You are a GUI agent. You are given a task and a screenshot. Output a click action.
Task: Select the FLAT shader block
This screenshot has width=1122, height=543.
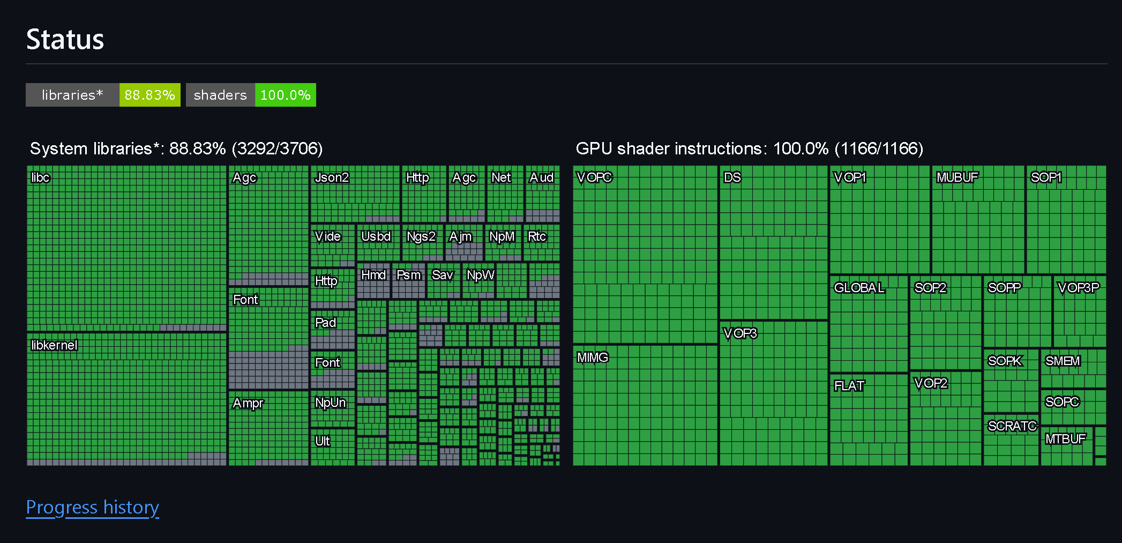pos(869,420)
